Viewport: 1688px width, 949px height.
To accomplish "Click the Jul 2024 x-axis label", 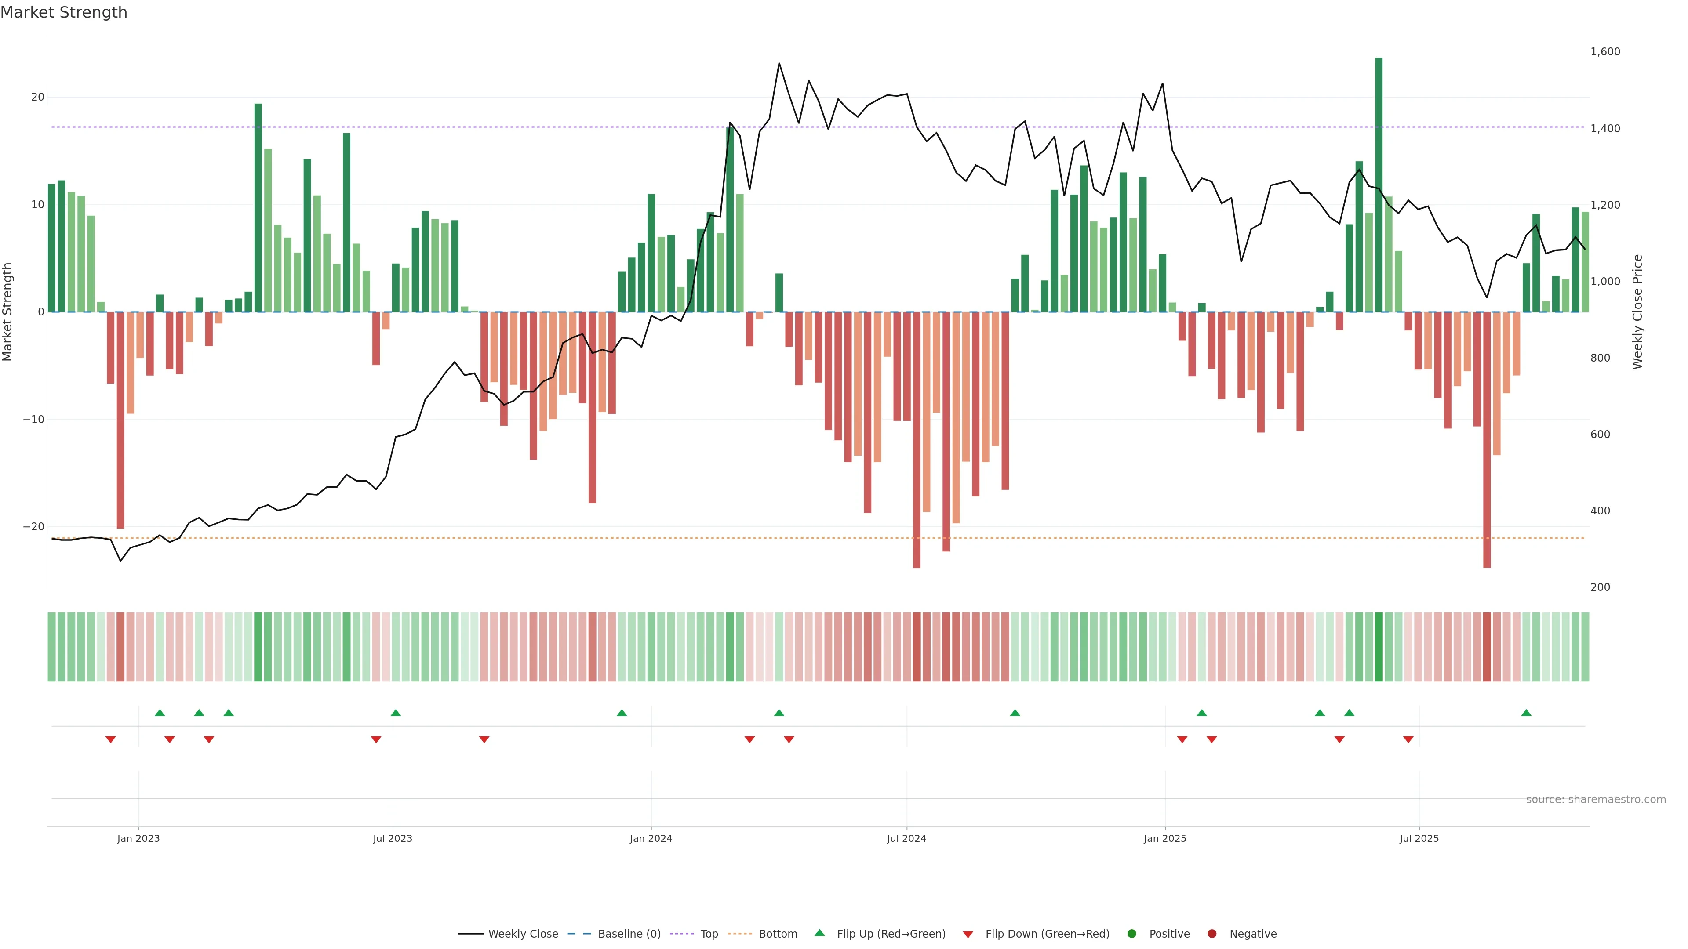I will (906, 838).
